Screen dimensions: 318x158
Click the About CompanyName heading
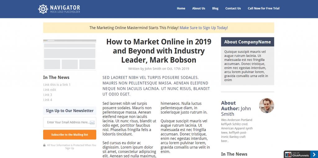point(248,42)
